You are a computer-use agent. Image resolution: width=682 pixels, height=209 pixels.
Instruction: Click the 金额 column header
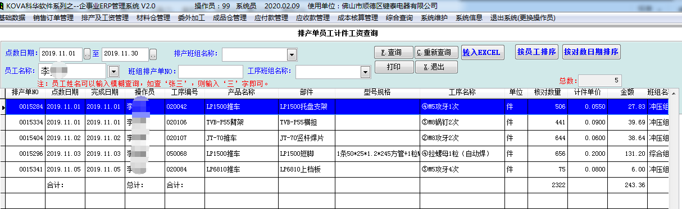pyautogui.click(x=628, y=92)
